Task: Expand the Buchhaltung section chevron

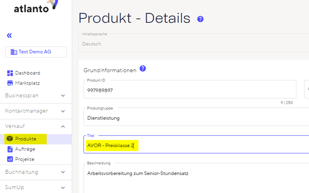Action: [63, 172]
